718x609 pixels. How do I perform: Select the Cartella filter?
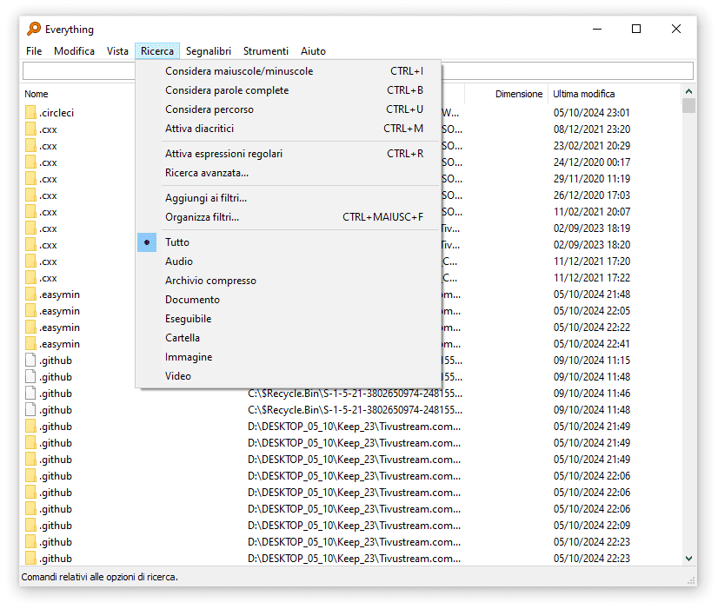289,338
